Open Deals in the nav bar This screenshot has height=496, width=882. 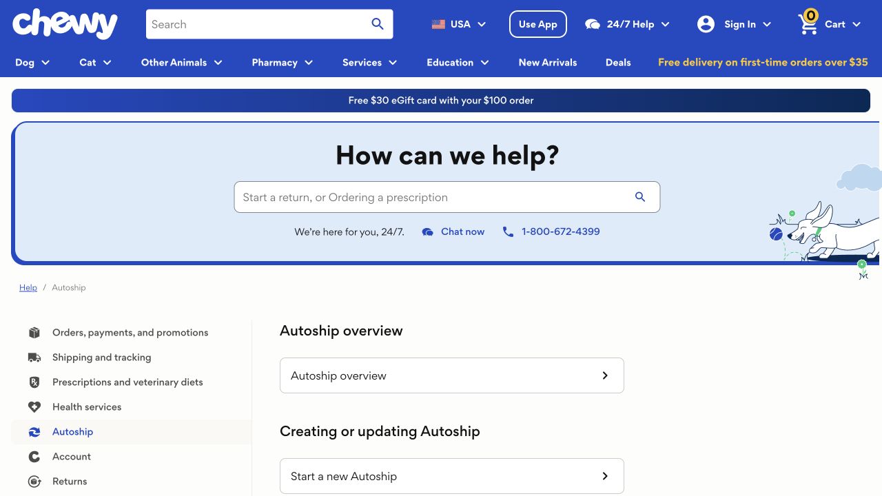(618, 63)
